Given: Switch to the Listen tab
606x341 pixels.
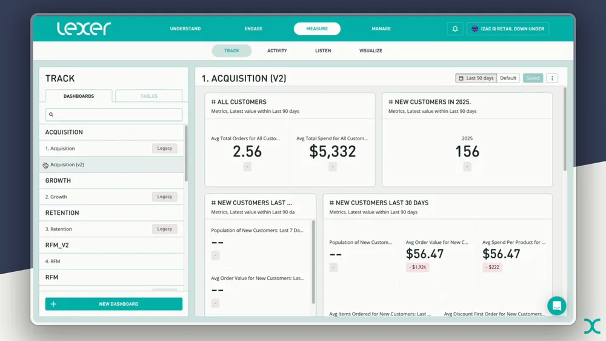Looking at the screenshot, I should point(323,51).
